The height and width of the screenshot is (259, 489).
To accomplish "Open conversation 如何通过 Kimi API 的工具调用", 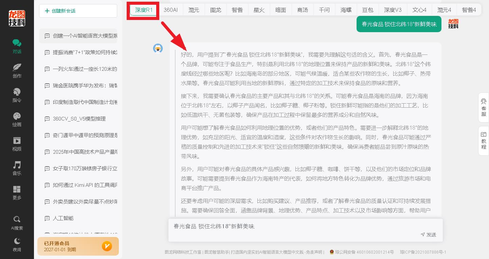I will pos(78,185).
